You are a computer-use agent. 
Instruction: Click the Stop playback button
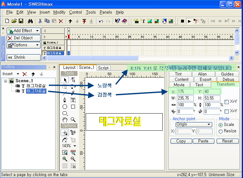point(182,21)
